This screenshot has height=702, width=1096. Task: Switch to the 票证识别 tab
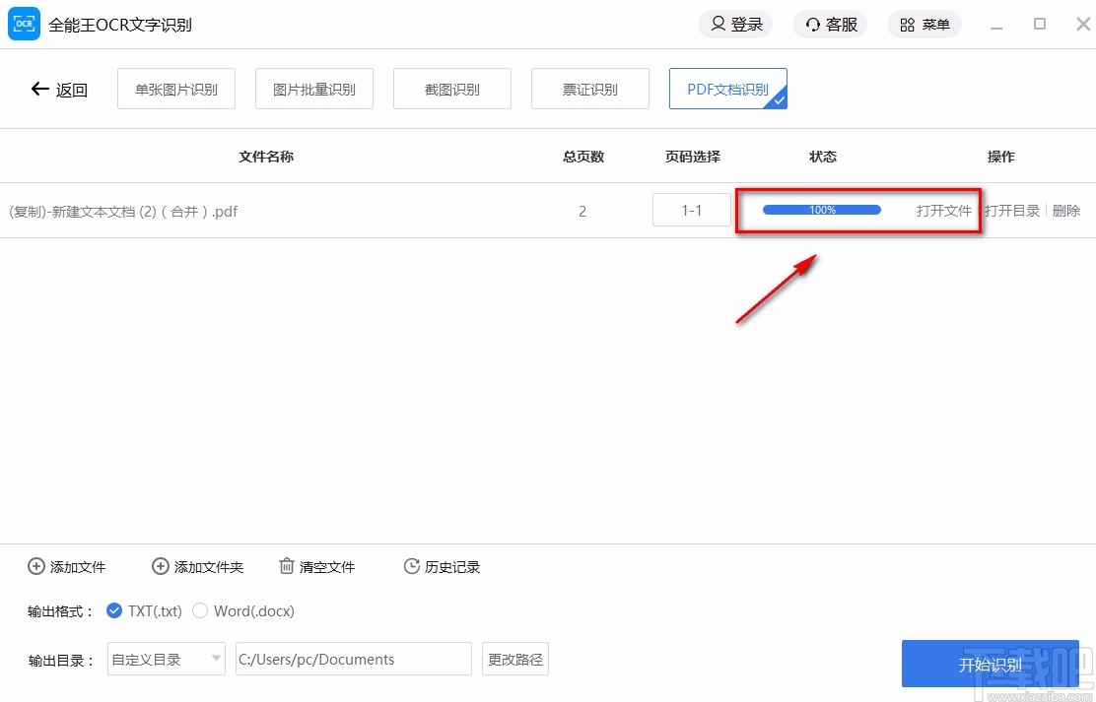click(x=589, y=88)
